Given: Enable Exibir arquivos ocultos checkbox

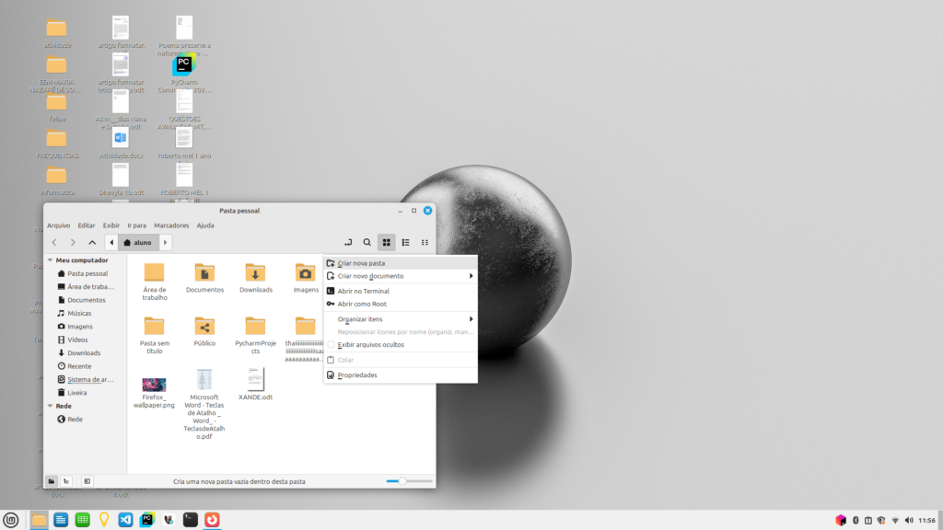Looking at the screenshot, I should [x=332, y=345].
